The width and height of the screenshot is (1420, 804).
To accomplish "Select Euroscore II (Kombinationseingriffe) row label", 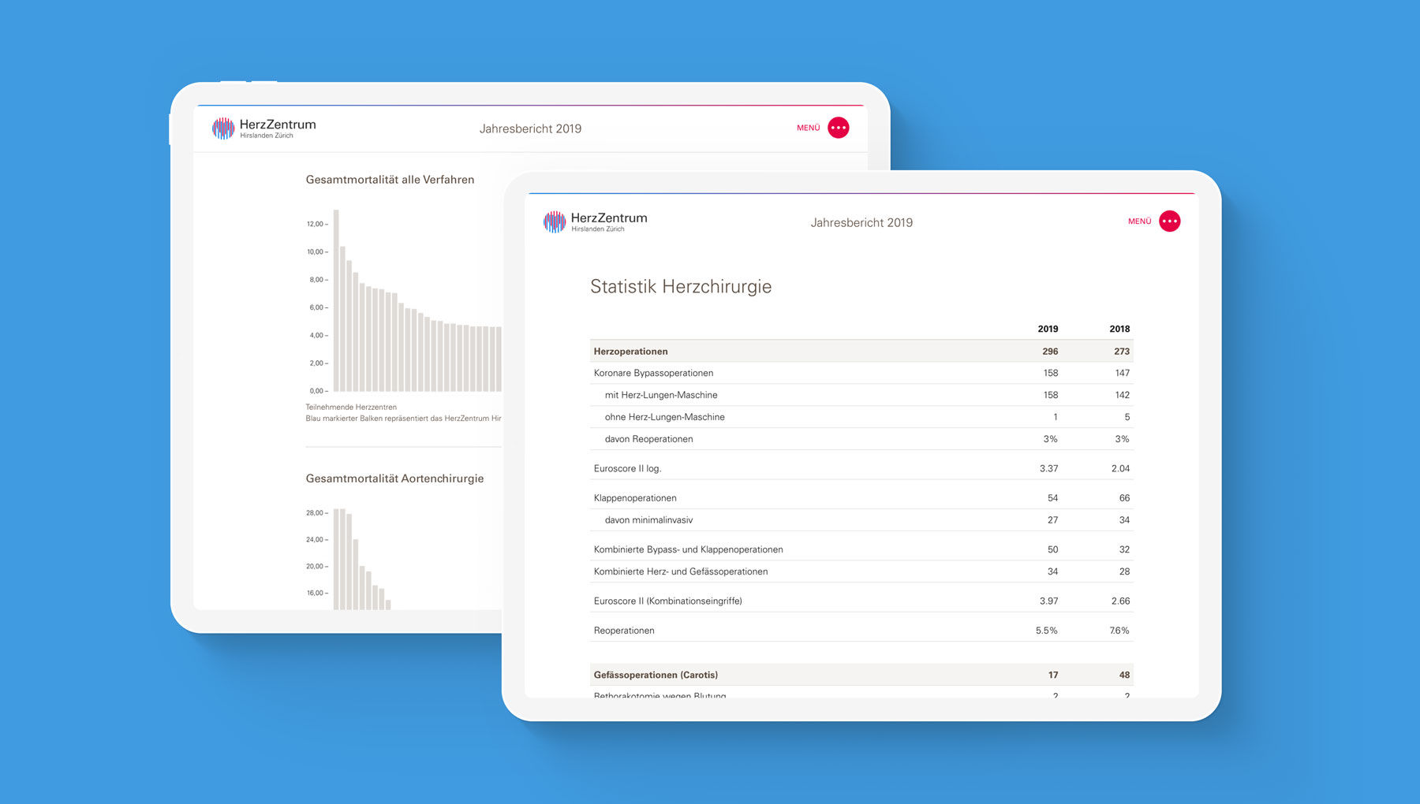I will pos(667,601).
